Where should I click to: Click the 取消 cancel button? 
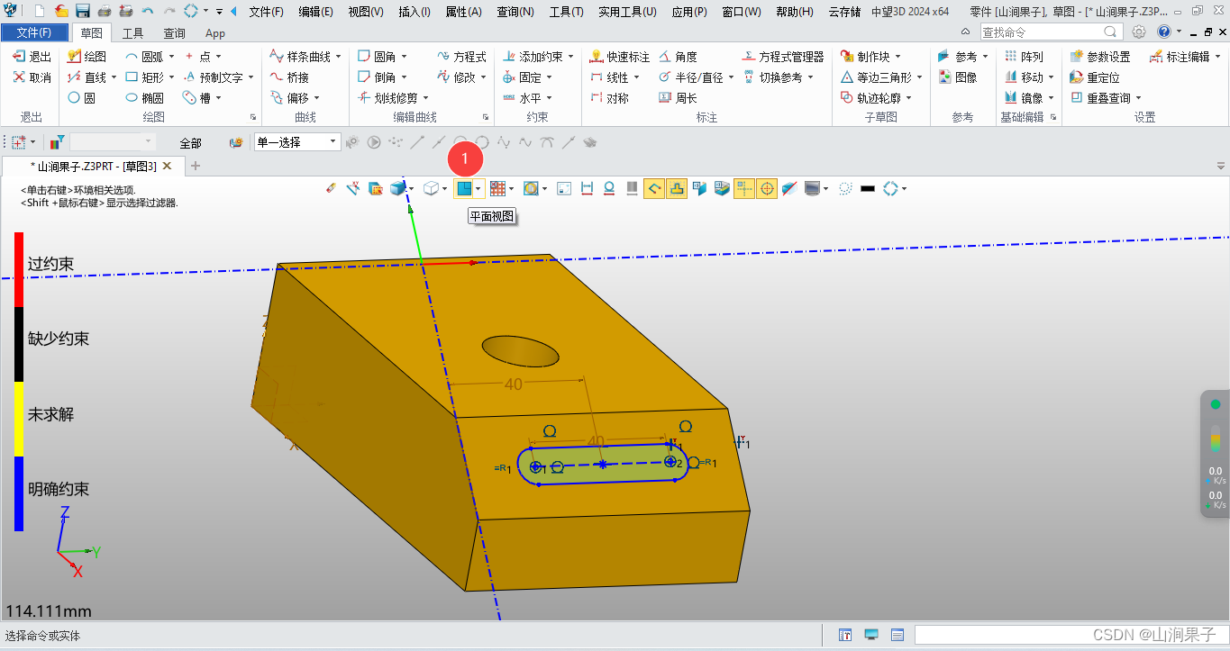point(31,77)
